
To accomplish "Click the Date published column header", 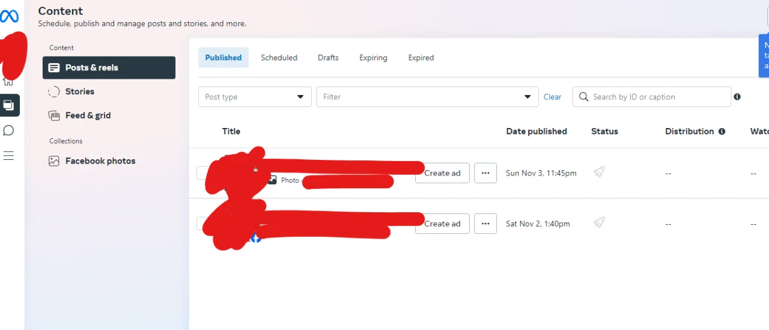I will tap(536, 131).
